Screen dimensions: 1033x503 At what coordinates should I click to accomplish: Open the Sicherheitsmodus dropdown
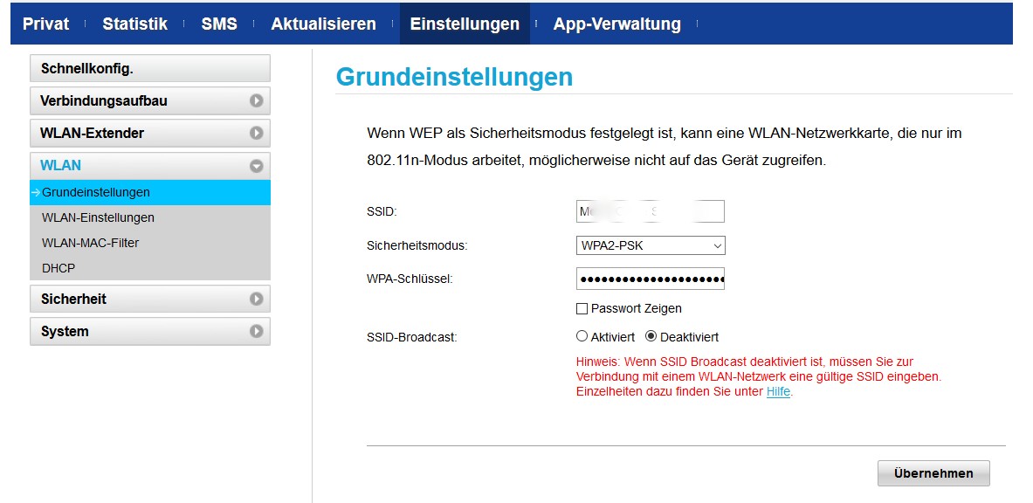(x=650, y=245)
